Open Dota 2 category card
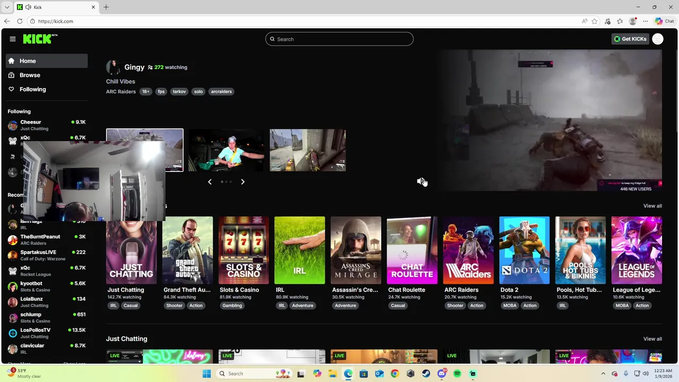679x382 pixels. 524,250
